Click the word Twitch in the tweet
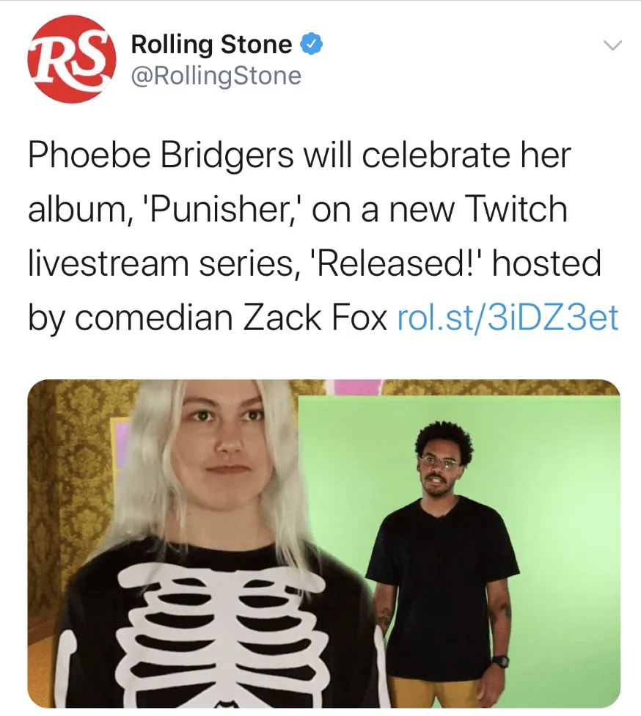Image resolution: width=641 pixels, height=716 pixels. coord(516,208)
